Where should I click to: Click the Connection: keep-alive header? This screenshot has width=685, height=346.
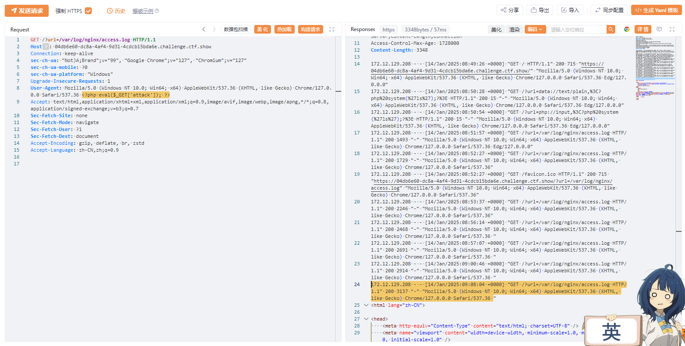point(62,53)
